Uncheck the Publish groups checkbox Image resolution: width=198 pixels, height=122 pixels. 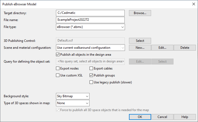click(91, 75)
